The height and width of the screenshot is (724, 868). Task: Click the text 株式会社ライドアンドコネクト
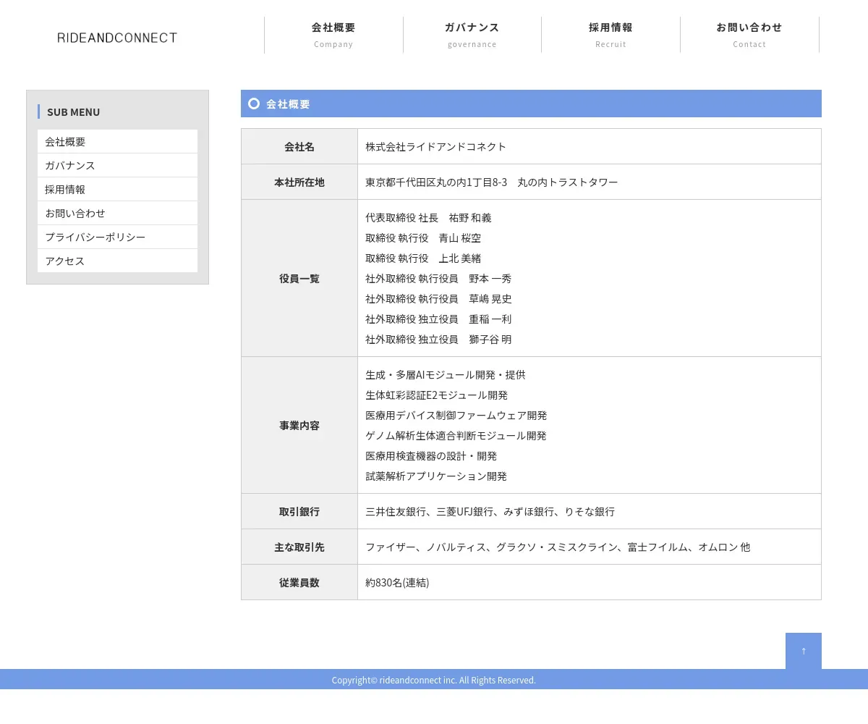pos(435,146)
